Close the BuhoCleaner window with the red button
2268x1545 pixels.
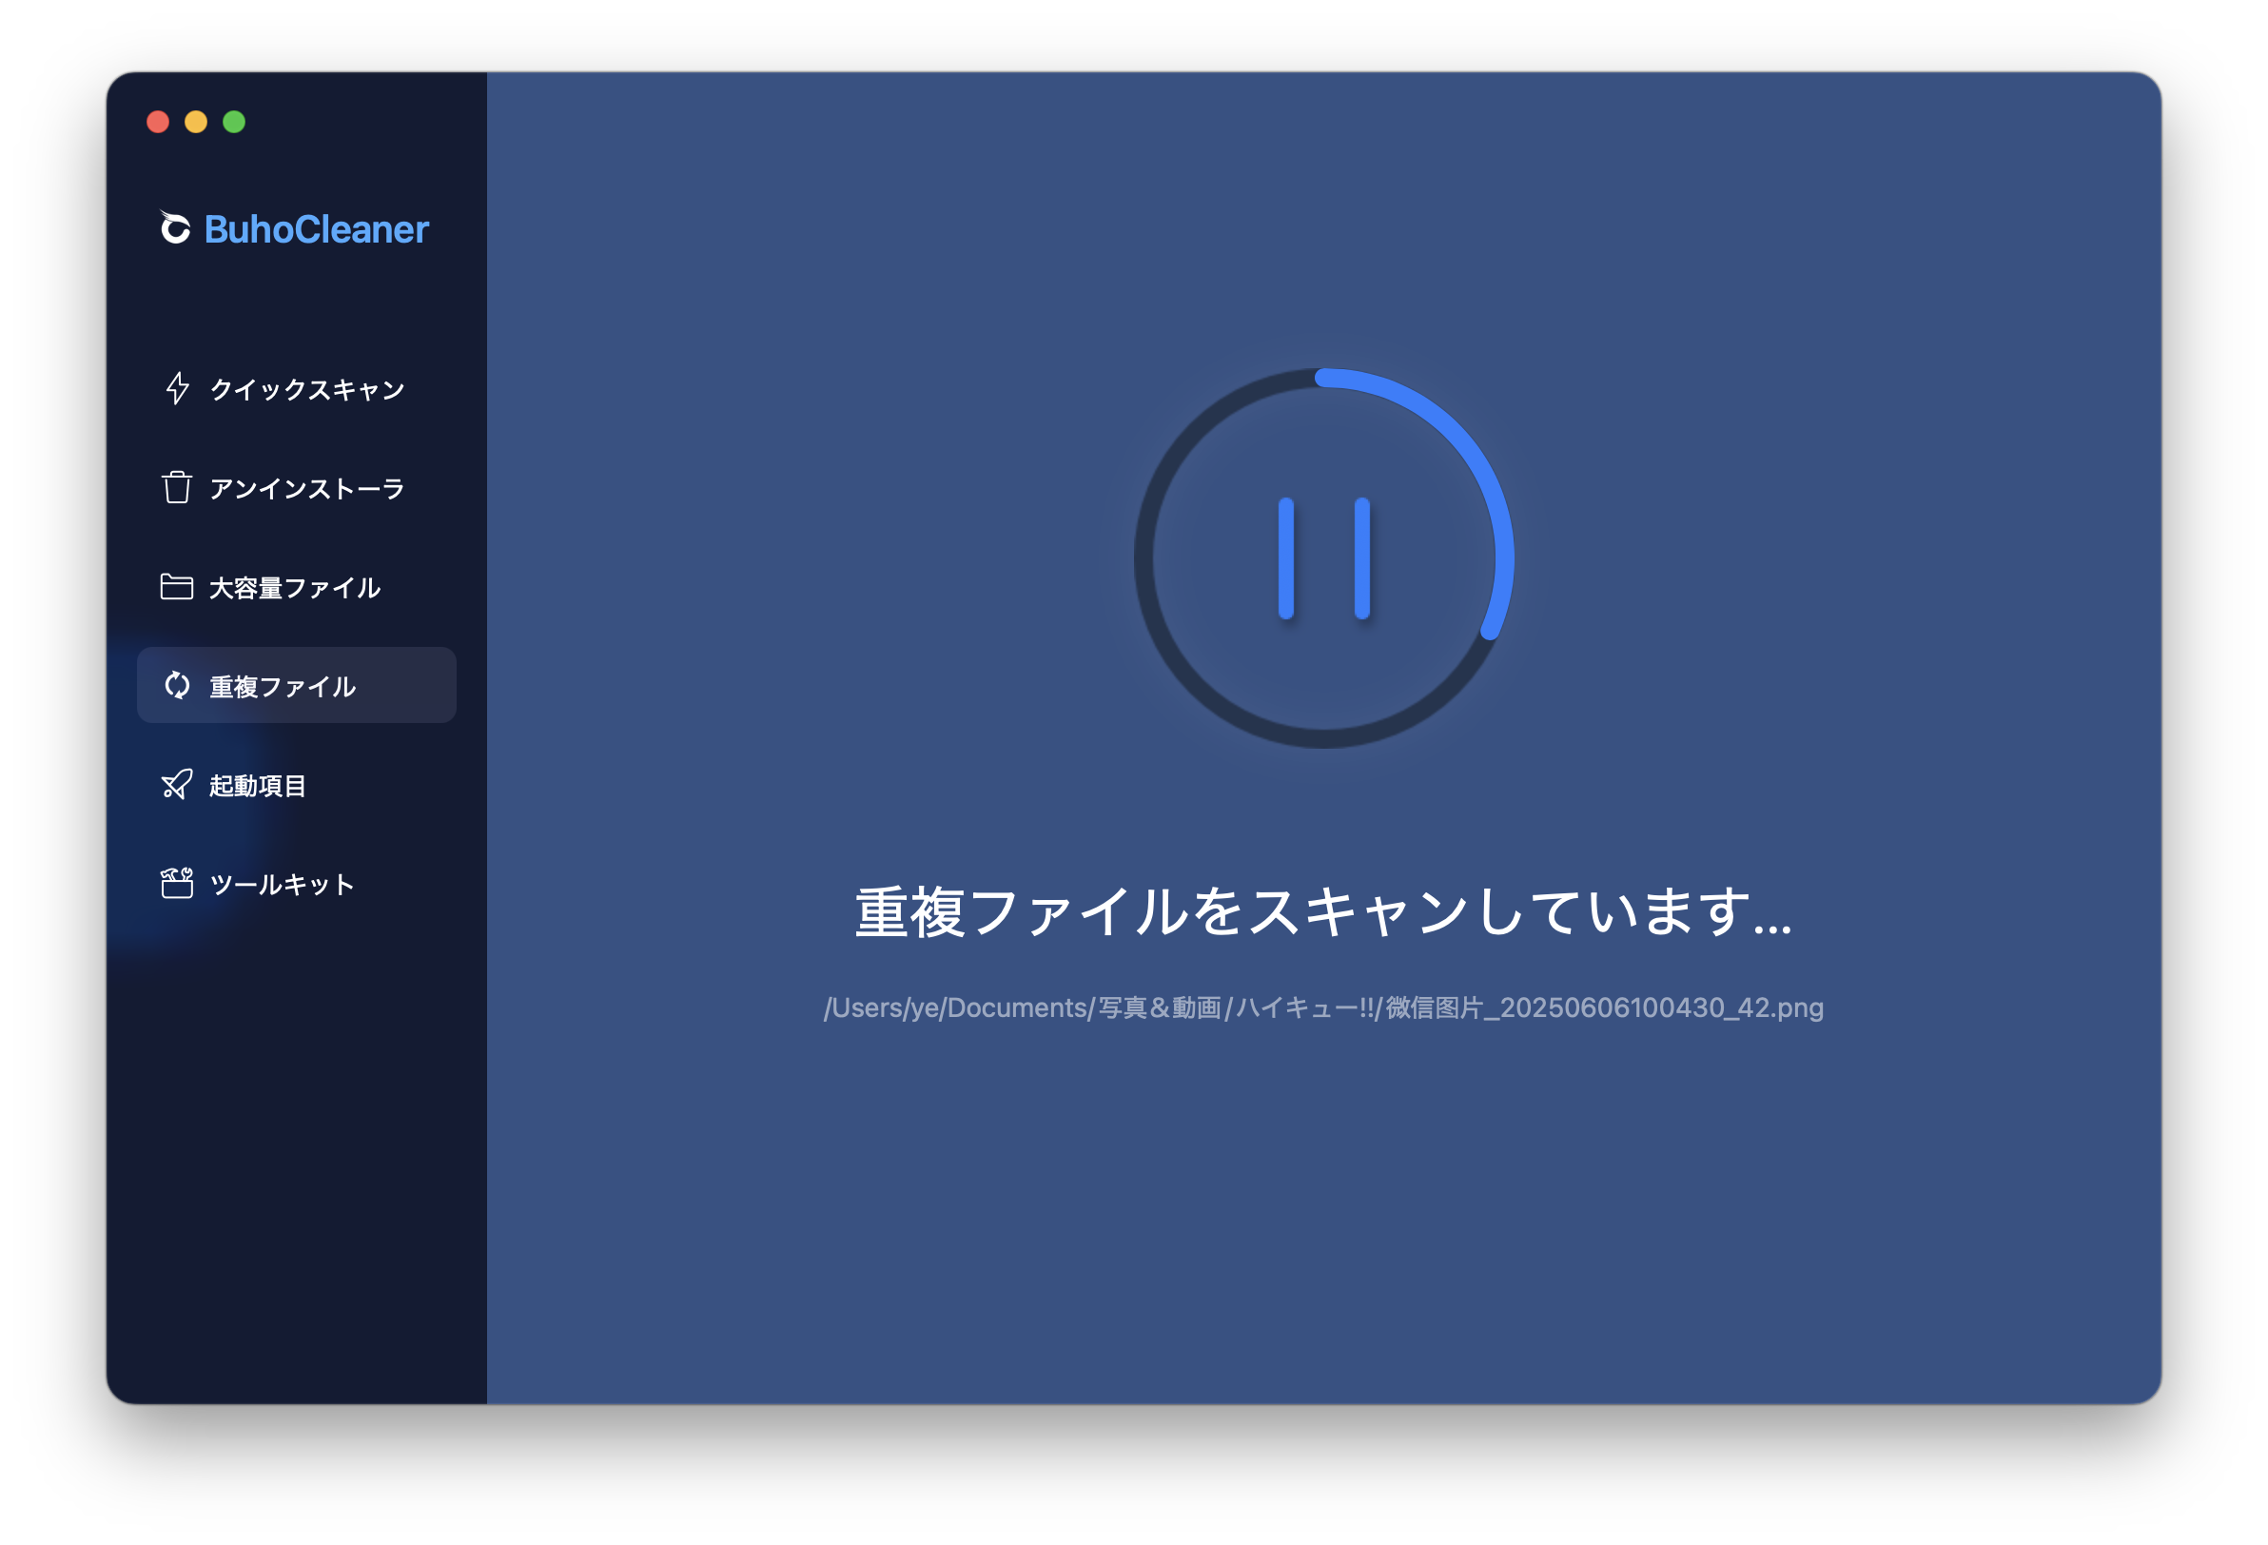tap(158, 122)
